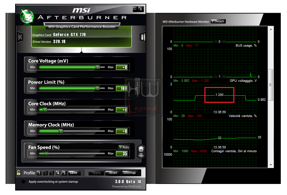Click the 'BUS usage, %' graph label
This screenshot has width=287, height=195.
coord(246,46)
